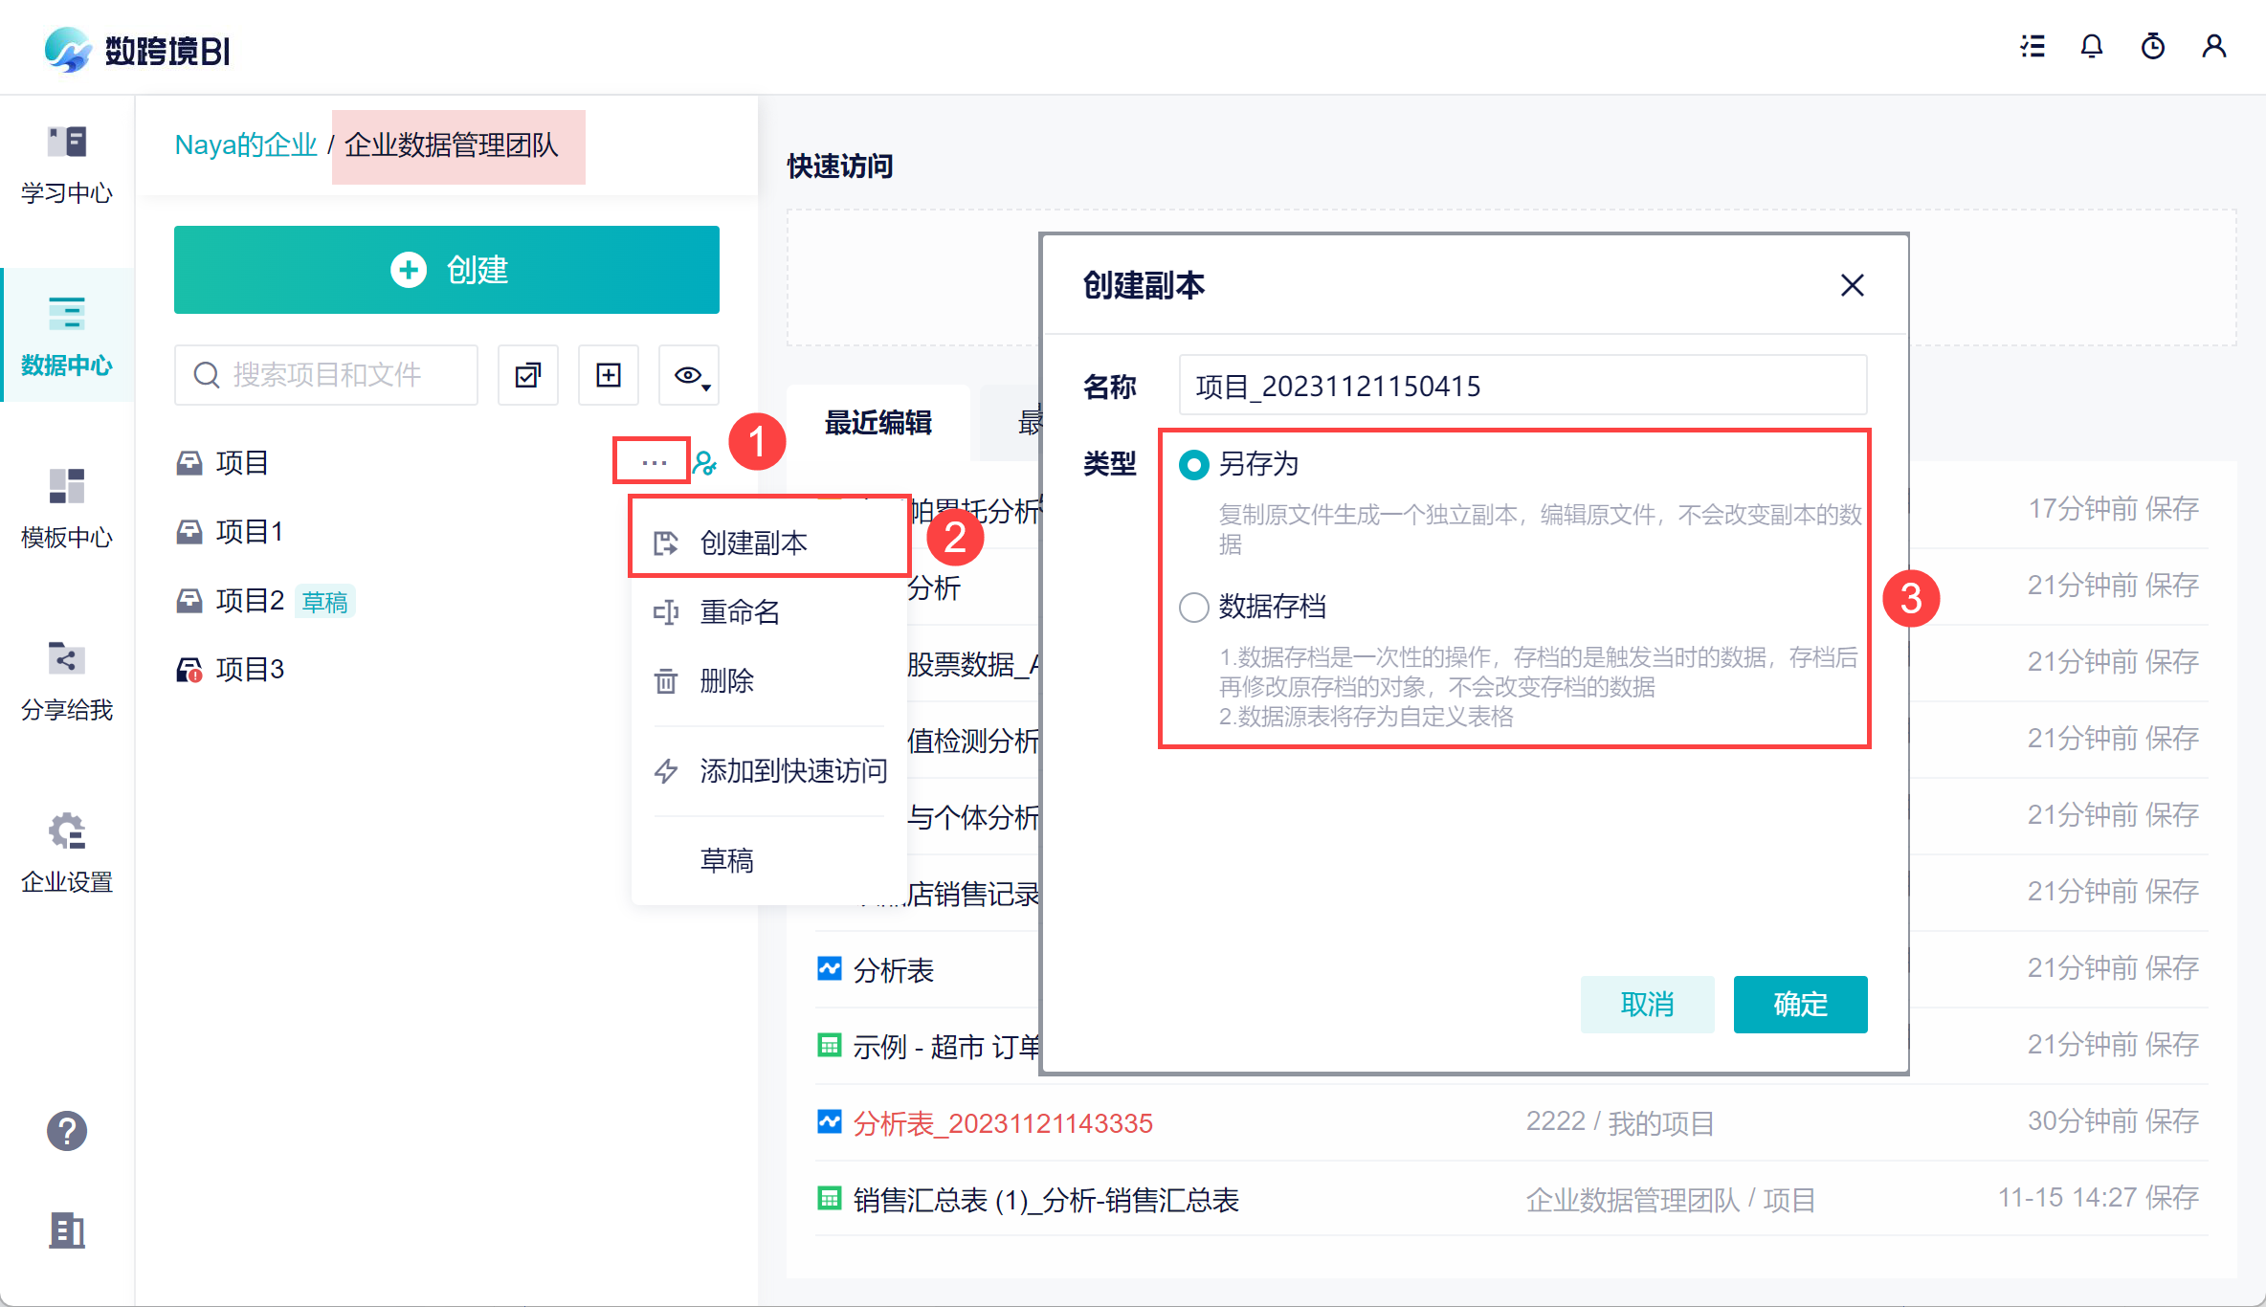Select the 另存为 radio option
Screen dimensions: 2266x1307
(x=1194, y=465)
